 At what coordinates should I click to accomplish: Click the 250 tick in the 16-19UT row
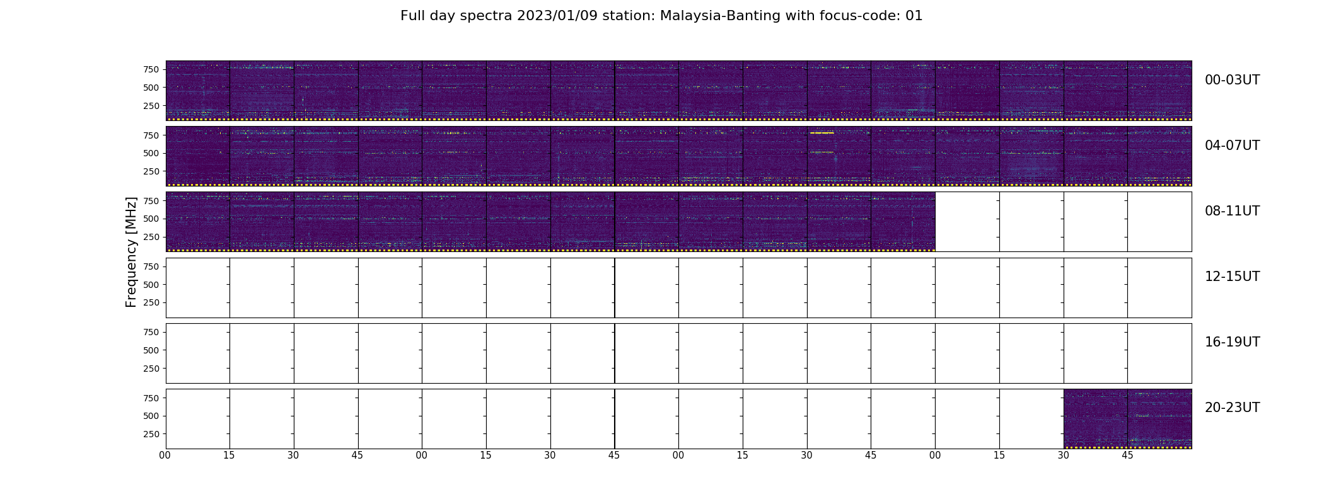pos(151,369)
